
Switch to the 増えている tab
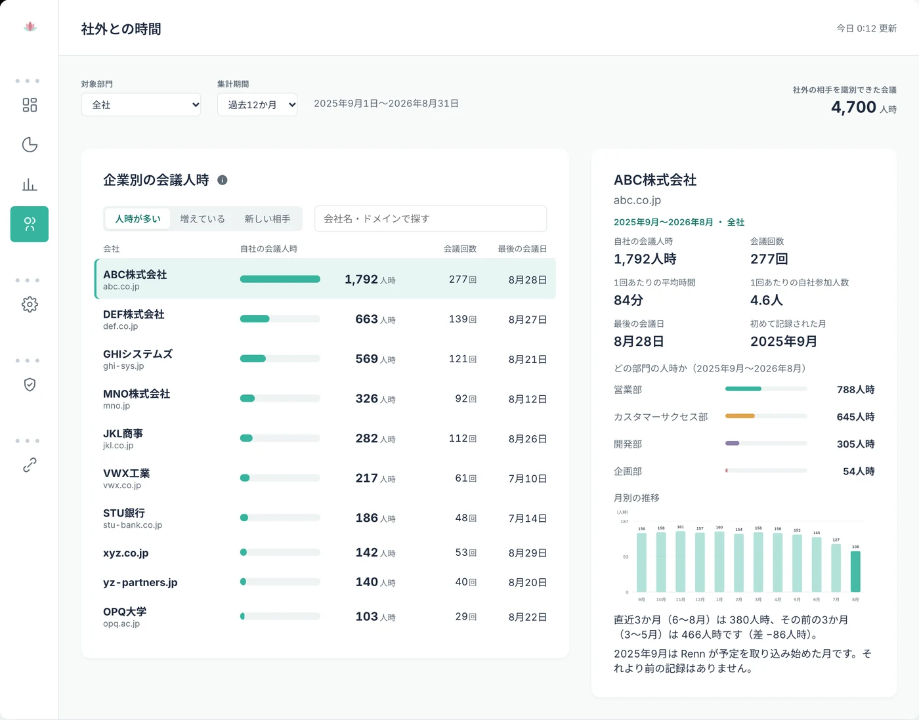click(x=202, y=219)
